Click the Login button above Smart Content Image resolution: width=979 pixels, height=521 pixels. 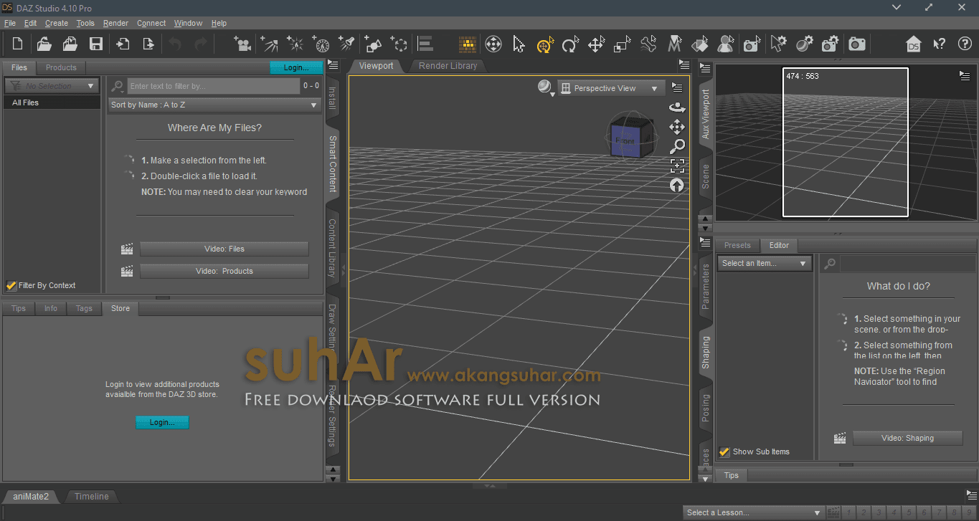tap(296, 67)
